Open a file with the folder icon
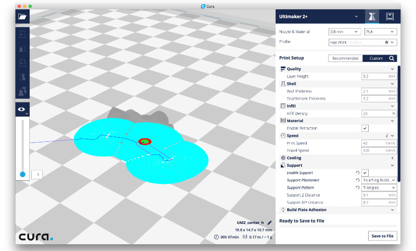The height and width of the screenshot is (251, 416). [x=22, y=17]
